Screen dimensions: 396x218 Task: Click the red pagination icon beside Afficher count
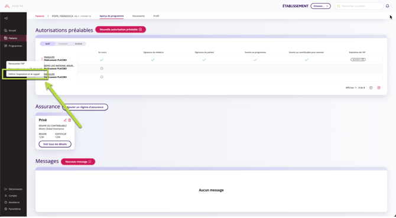(379, 88)
